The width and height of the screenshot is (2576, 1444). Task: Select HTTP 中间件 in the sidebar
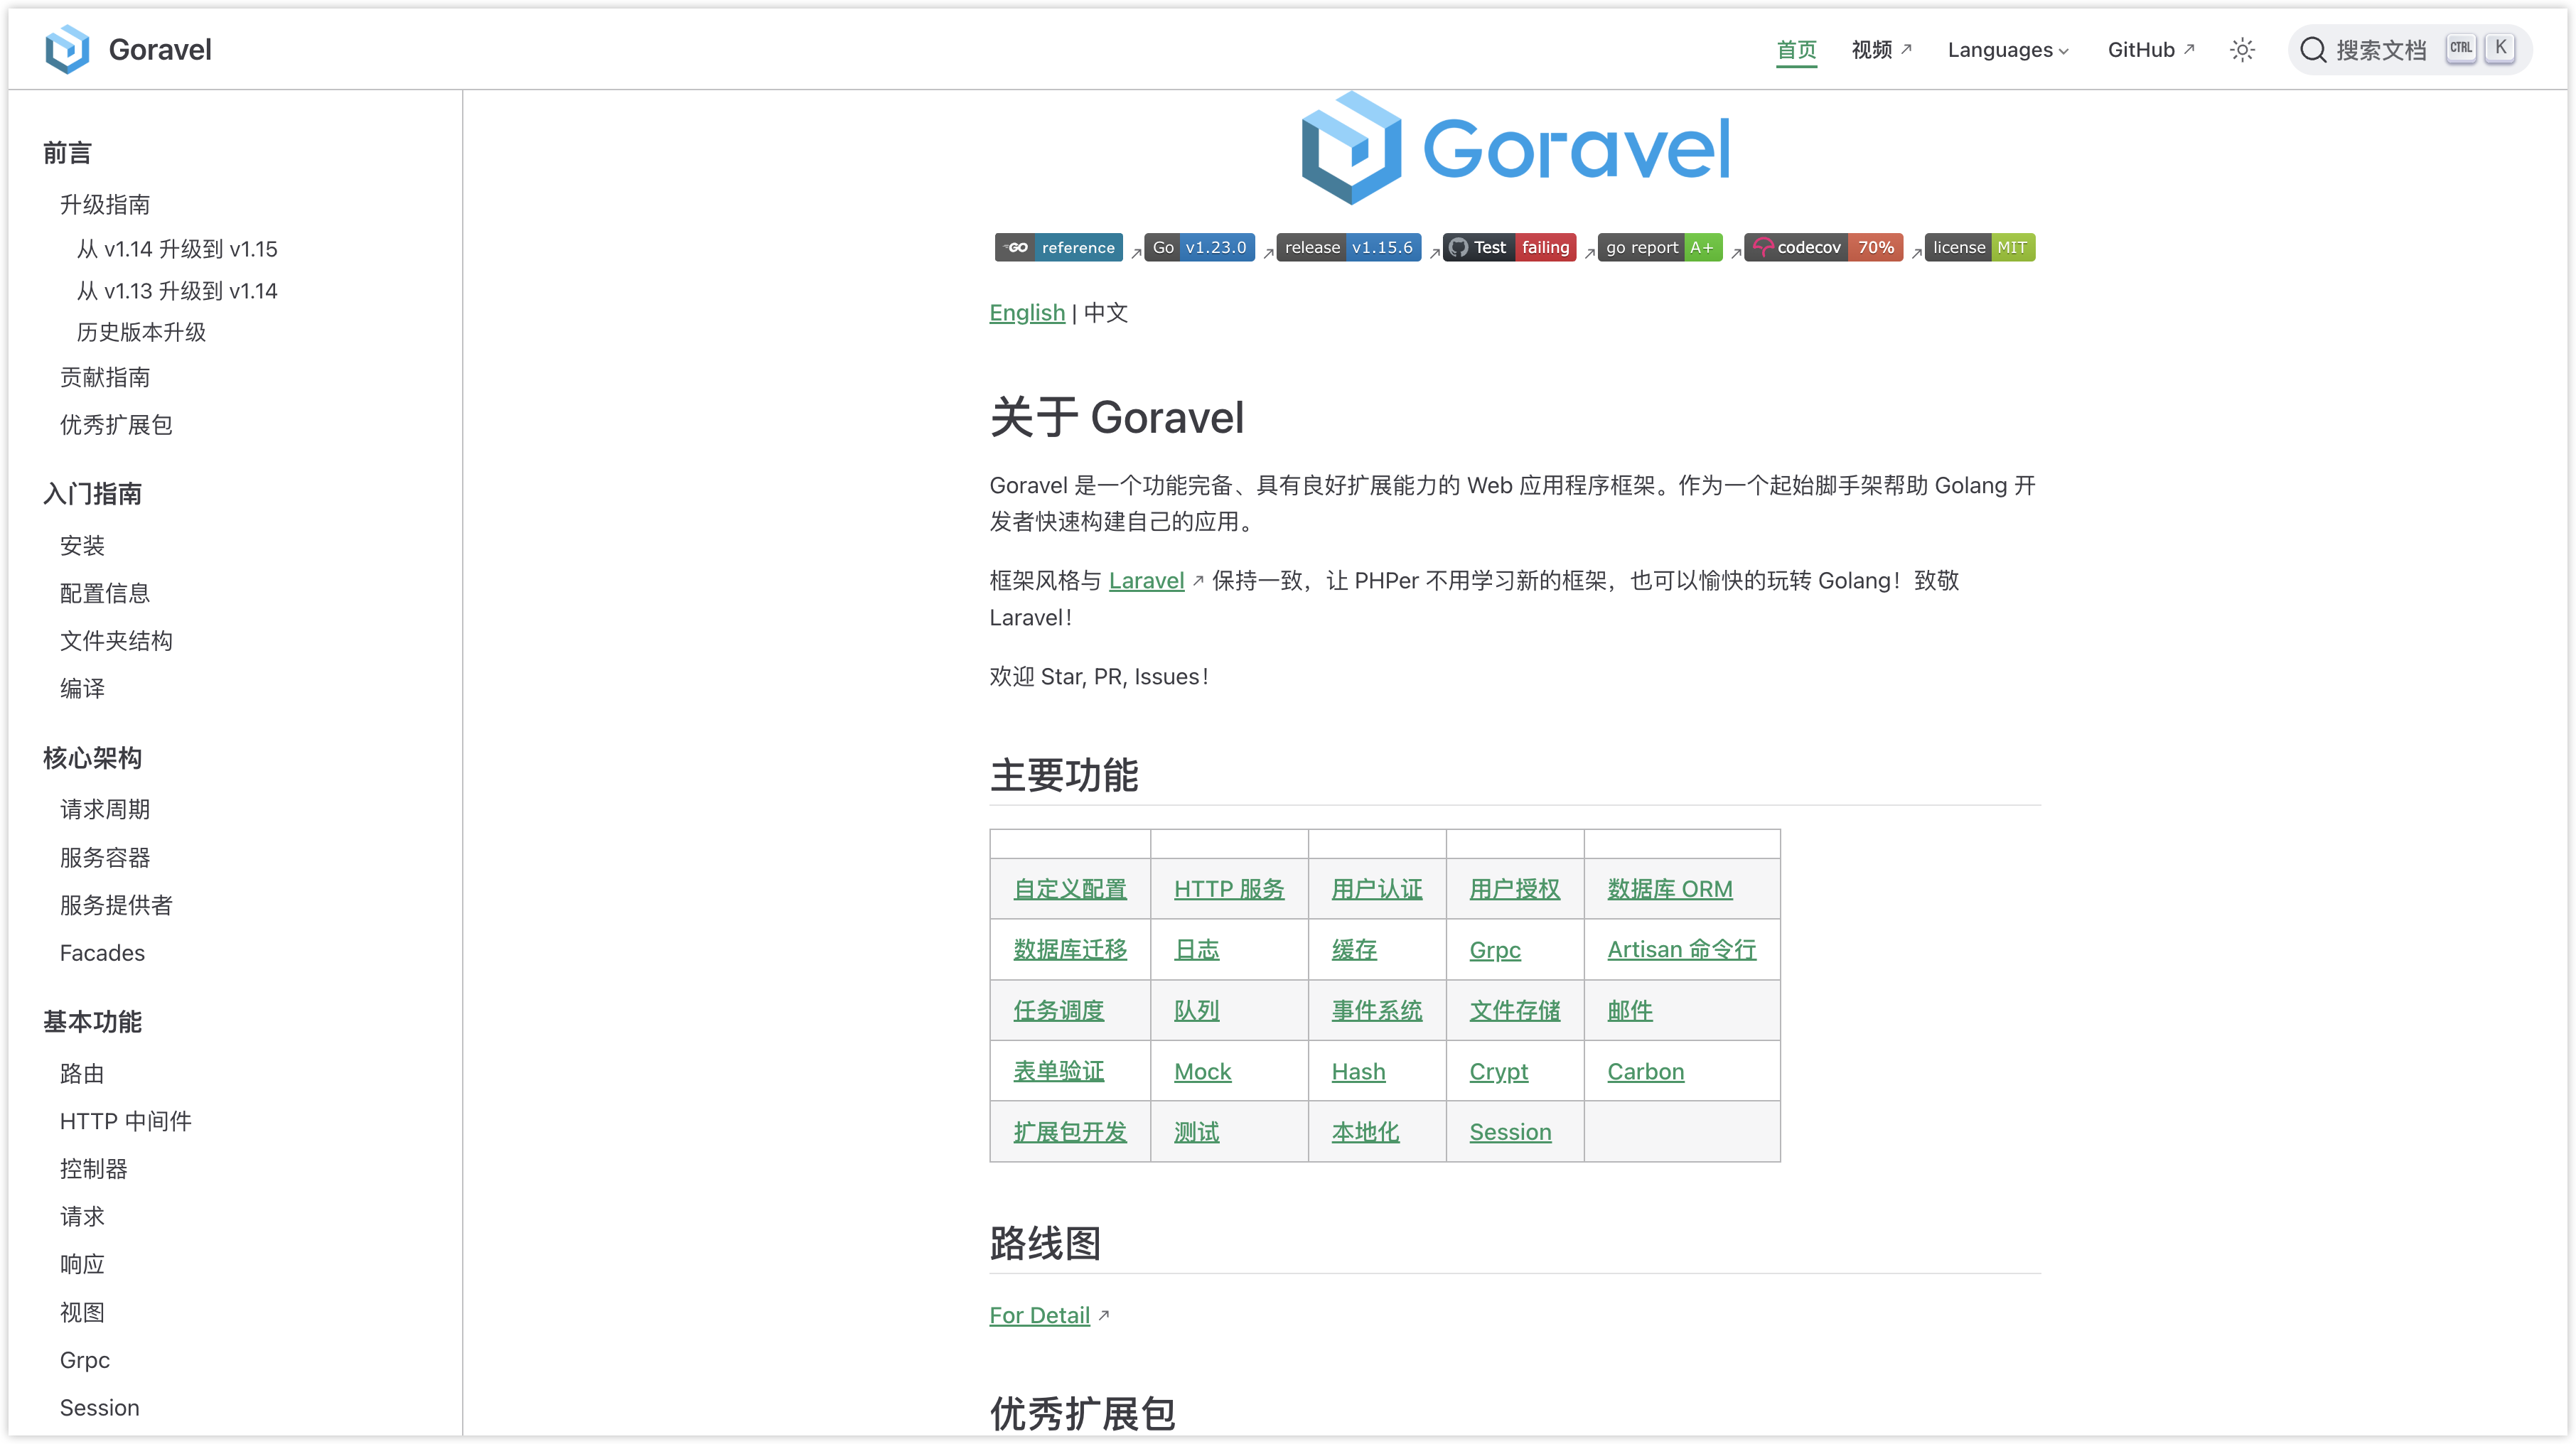(125, 1121)
